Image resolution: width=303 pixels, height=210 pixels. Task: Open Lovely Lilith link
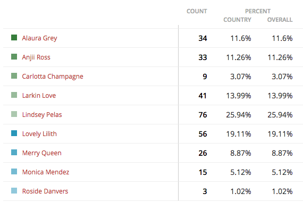[x=39, y=133]
